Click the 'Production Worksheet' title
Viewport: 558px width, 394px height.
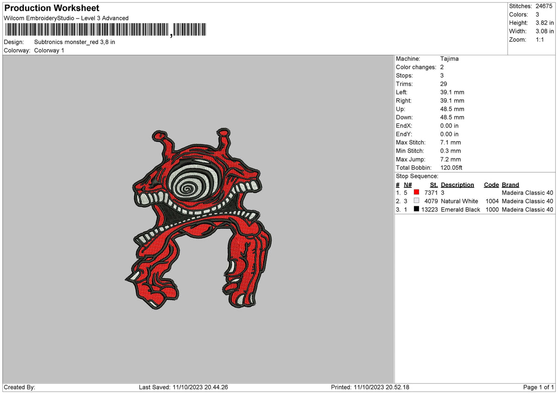click(52, 8)
